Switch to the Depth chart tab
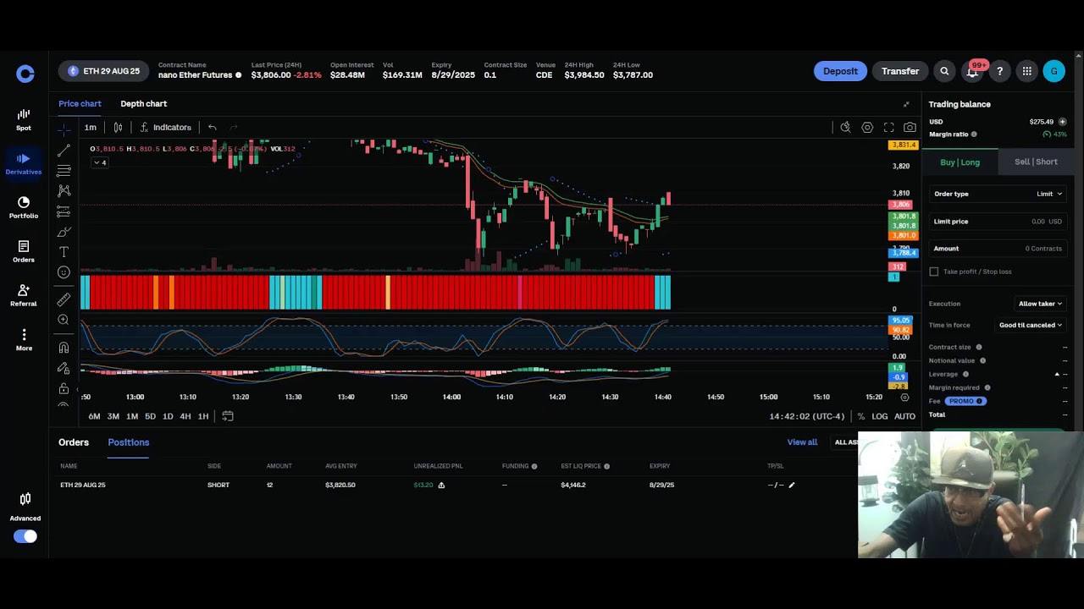Screen dimensions: 1084x609 pos(143,104)
